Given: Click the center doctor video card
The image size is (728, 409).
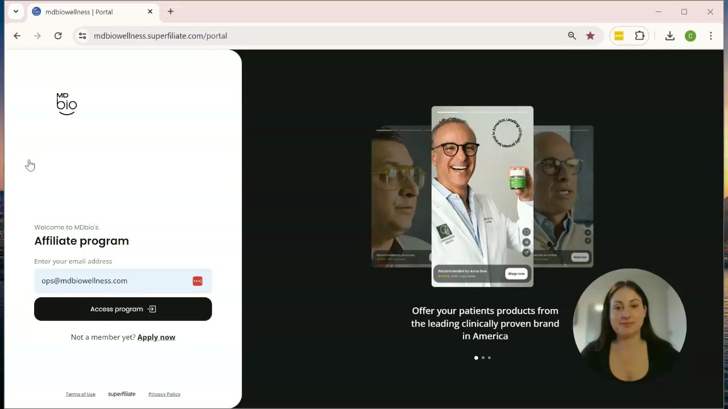Looking at the screenshot, I should point(482,197).
